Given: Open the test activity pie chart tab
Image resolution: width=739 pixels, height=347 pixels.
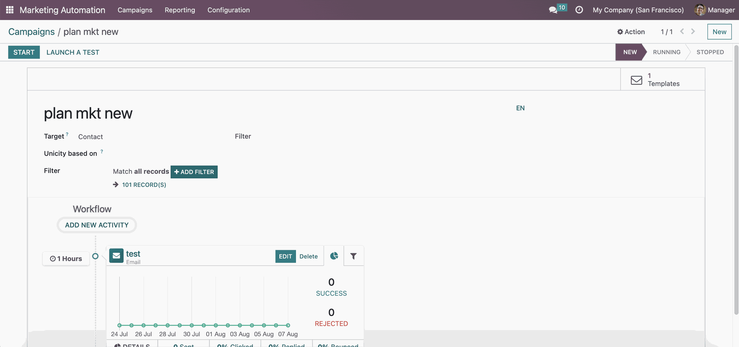Looking at the screenshot, I should pos(334,256).
